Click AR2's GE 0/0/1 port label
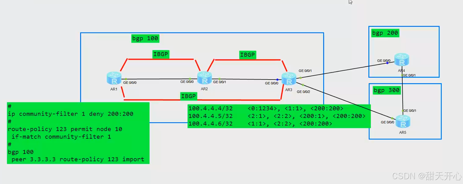The height and width of the screenshot is (184, 463). click(220, 82)
